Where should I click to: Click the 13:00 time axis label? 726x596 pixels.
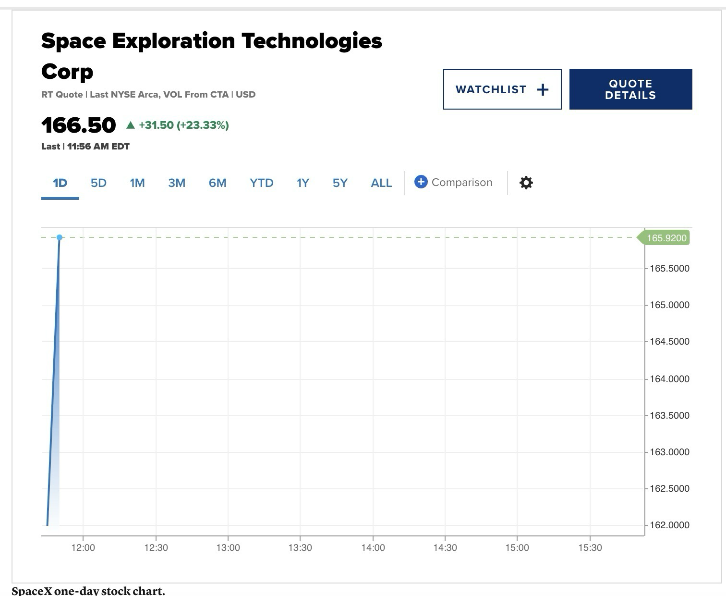(x=228, y=548)
